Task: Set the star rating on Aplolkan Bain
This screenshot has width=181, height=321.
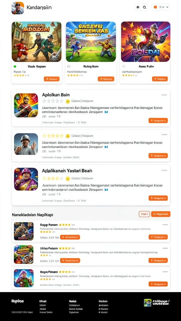Action: (x=53, y=101)
